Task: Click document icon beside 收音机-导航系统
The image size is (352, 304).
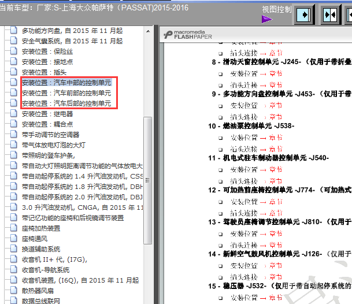Action: (x=13, y=270)
